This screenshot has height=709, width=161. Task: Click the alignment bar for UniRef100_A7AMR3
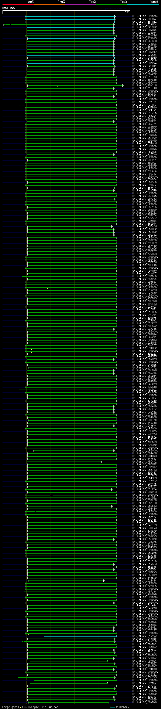pos(68,105)
